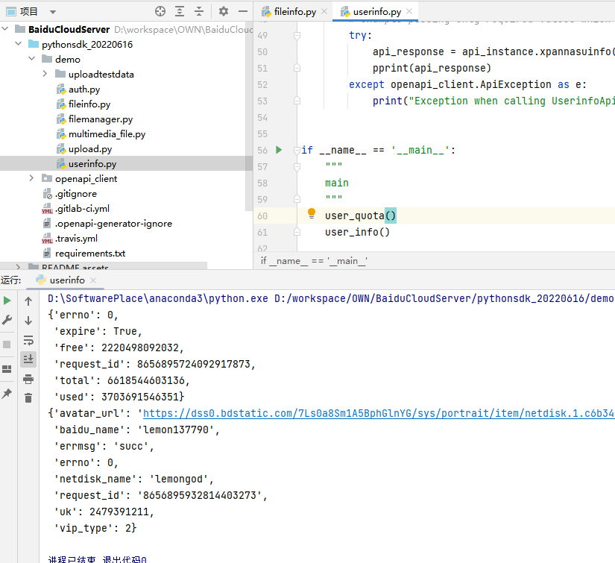The width and height of the screenshot is (615, 563).
Task: Click the Collapse All icon in project toolbar
Action: (x=199, y=11)
